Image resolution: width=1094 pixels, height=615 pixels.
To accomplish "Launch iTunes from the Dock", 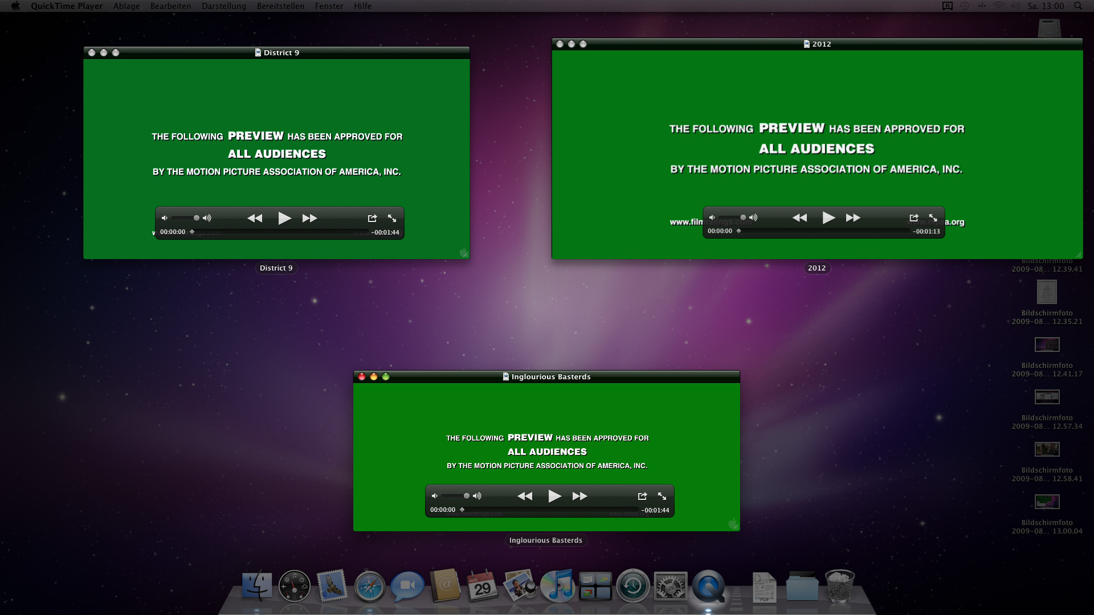I will (557, 585).
